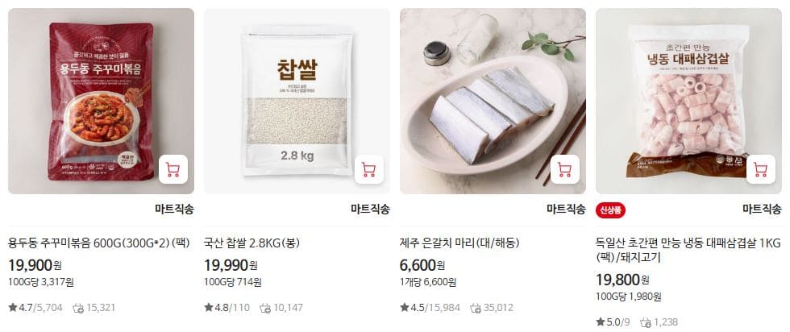Click purchase count icon showing 1,238
The height and width of the screenshot is (332, 790).
coord(646,322)
